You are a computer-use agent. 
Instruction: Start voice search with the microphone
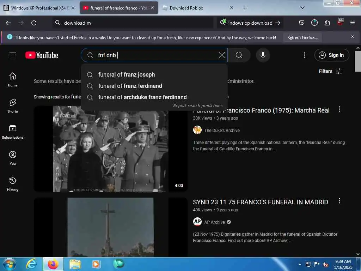pyautogui.click(x=263, y=55)
